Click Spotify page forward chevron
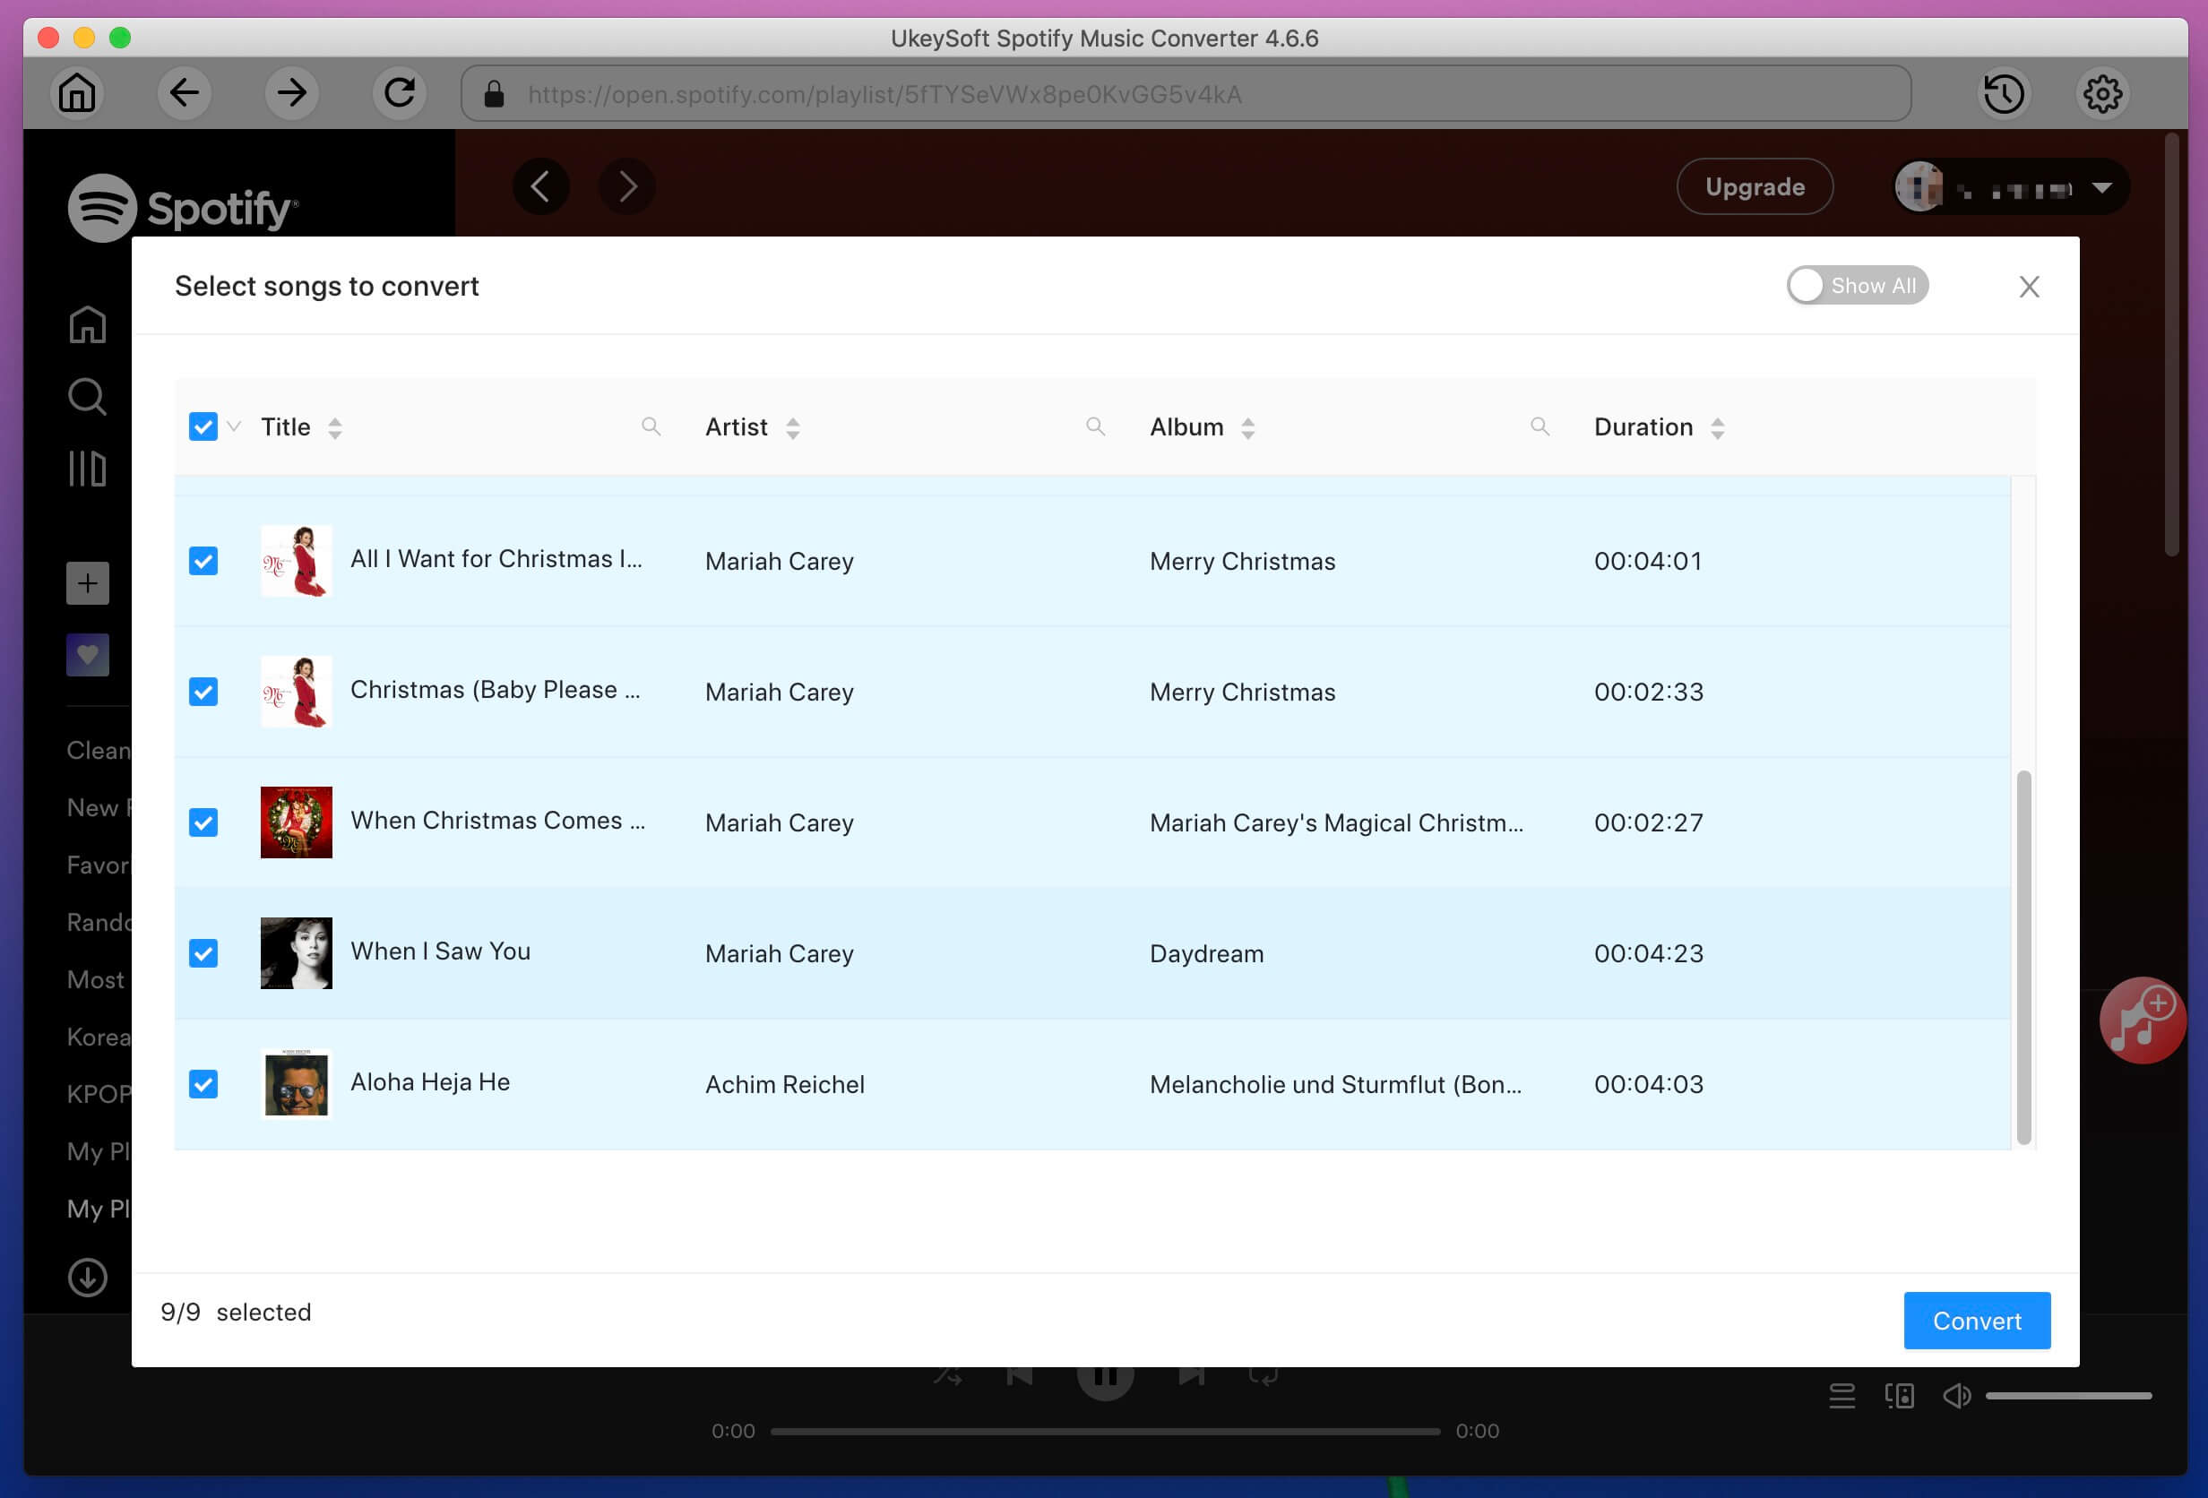 (x=627, y=186)
